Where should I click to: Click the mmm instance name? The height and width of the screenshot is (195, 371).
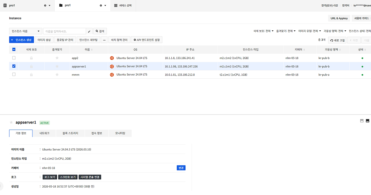point(76,75)
